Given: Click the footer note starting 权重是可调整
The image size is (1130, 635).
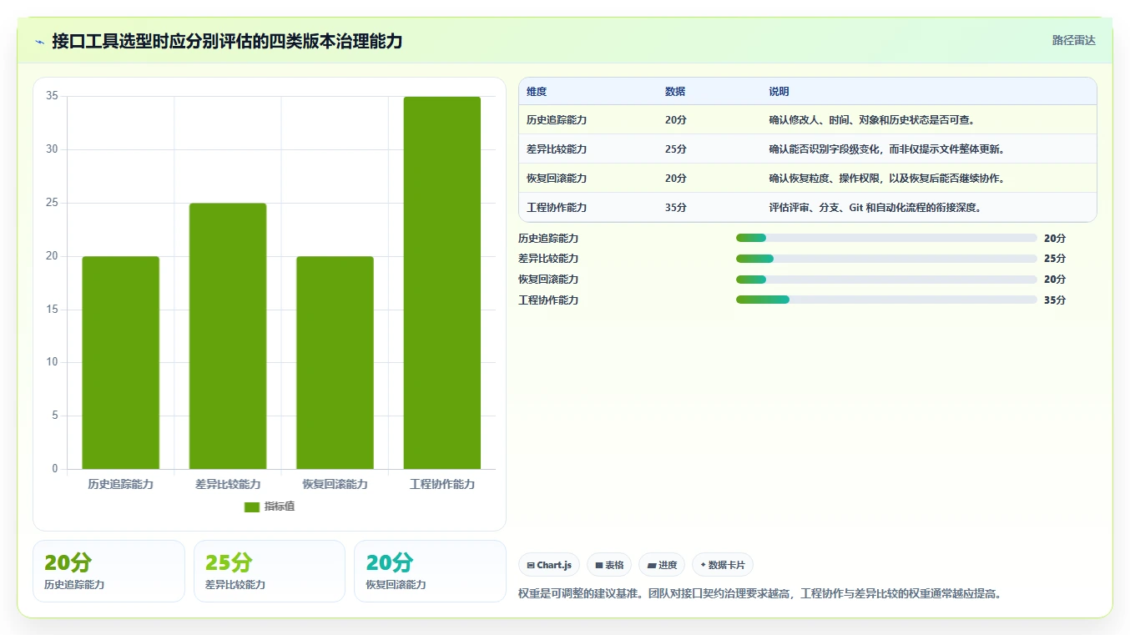Looking at the screenshot, I should pyautogui.click(x=759, y=594).
